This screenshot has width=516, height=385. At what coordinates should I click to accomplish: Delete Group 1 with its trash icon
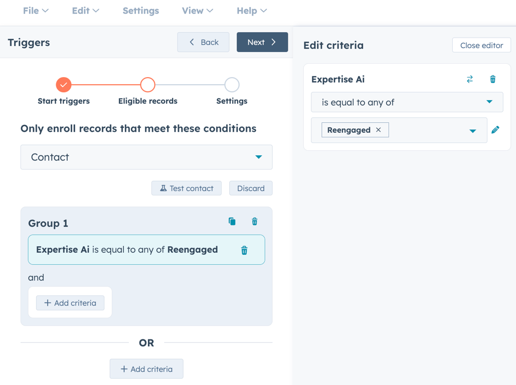[255, 222]
